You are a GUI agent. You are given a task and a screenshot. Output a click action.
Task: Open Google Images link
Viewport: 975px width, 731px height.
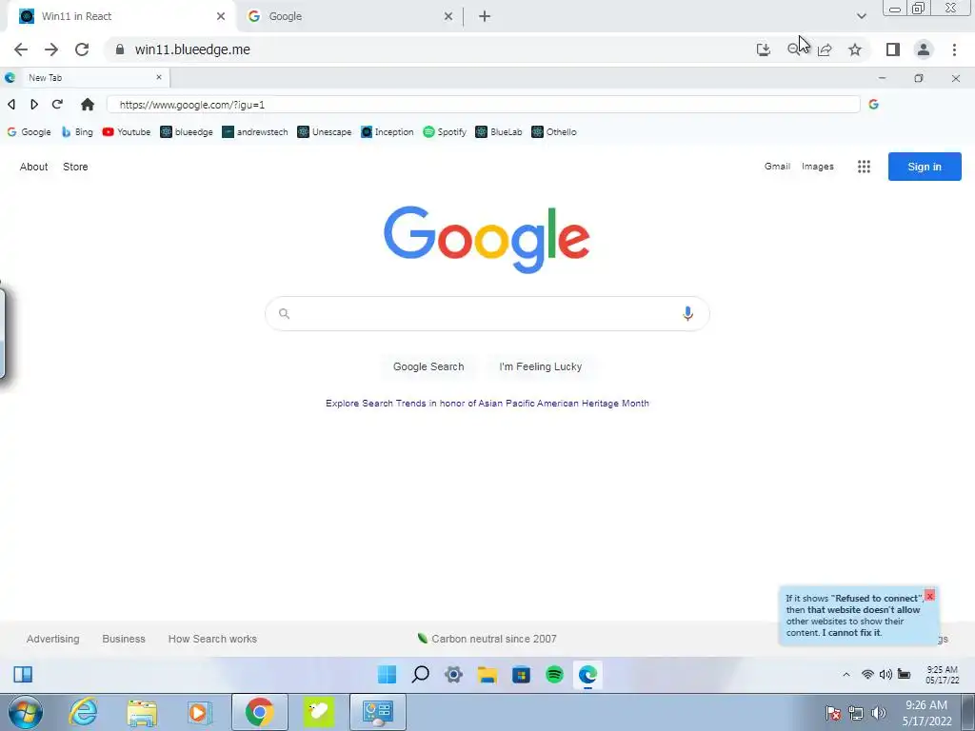click(818, 166)
